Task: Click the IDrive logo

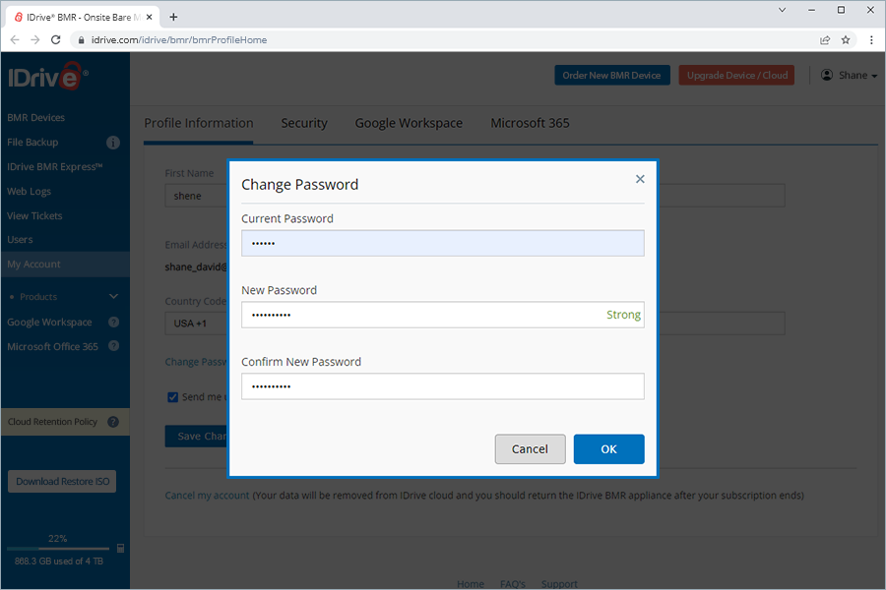Action: tap(48, 76)
